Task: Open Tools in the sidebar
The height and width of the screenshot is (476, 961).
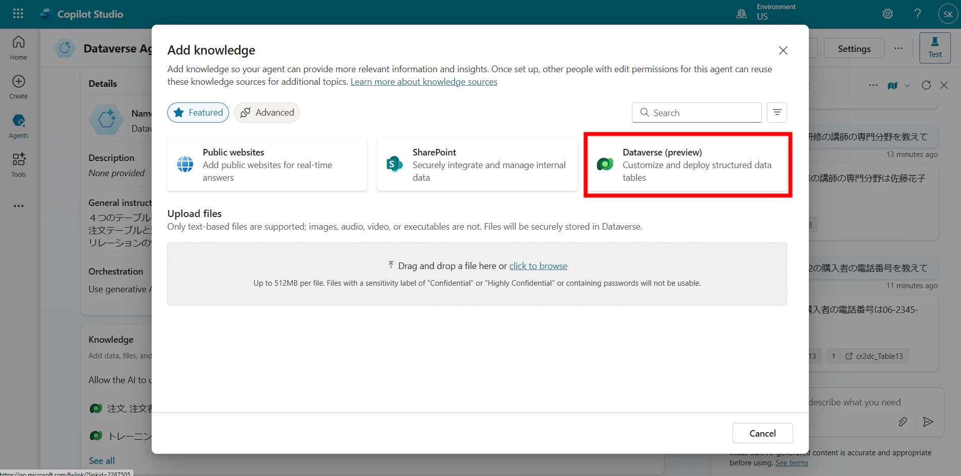Action: (x=19, y=165)
